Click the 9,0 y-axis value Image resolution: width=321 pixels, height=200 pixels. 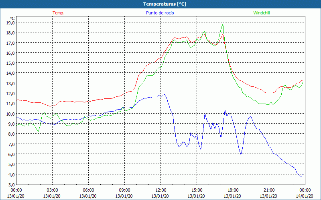[12, 124]
